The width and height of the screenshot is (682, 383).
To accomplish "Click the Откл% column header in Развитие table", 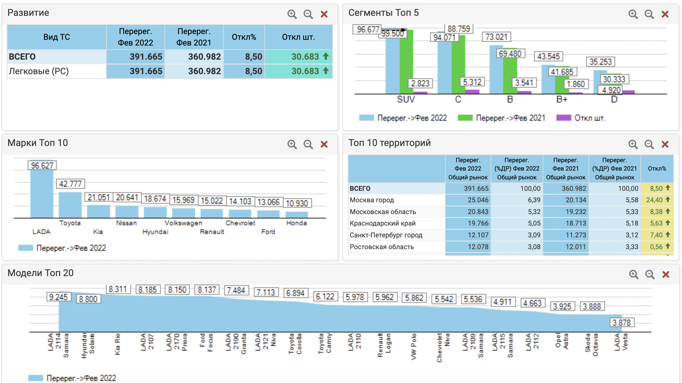I will coord(244,37).
